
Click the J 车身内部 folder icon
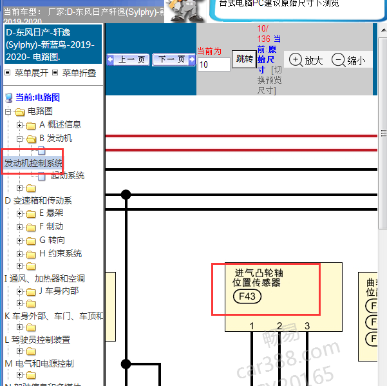point(31,292)
